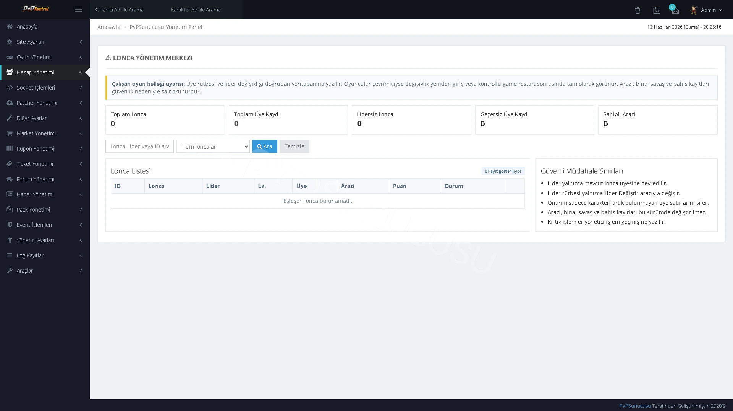Expand the Site Ayarları sidebar chevron
This screenshot has height=411, width=733.
tap(81, 42)
